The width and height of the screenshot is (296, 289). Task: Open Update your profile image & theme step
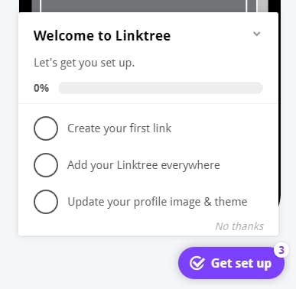click(x=158, y=202)
